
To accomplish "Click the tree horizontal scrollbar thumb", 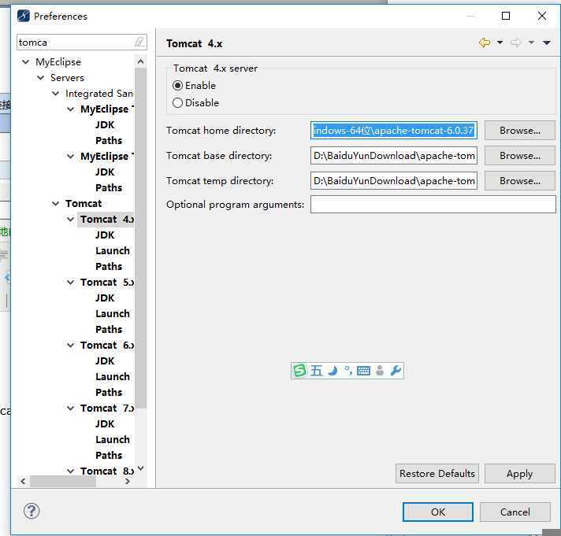I will pyautogui.click(x=63, y=481).
